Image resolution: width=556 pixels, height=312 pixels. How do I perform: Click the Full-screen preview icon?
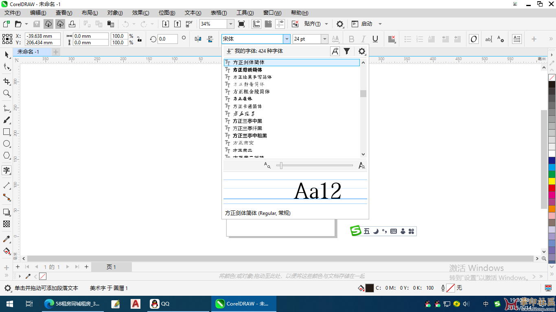(241, 24)
